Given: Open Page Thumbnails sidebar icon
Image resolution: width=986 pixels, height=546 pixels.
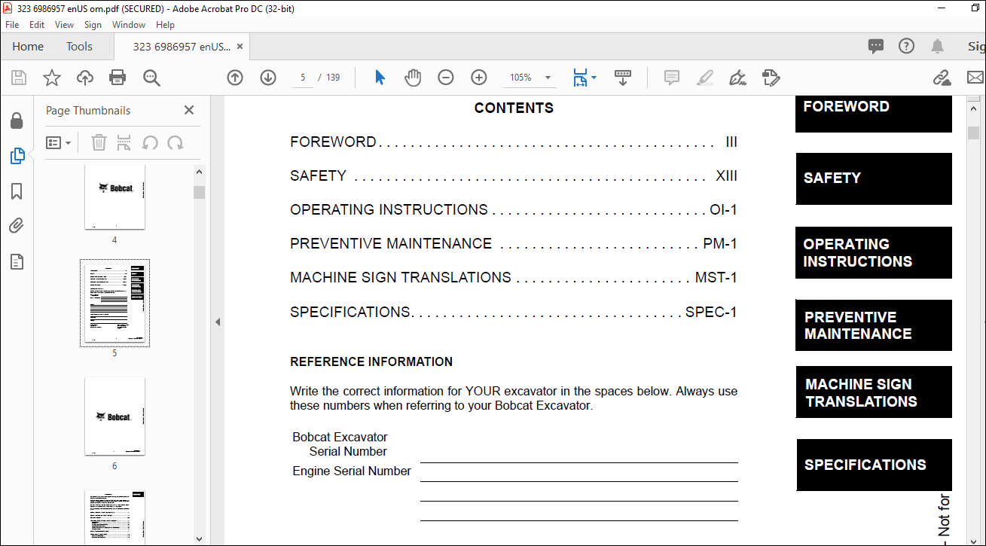Looking at the screenshot, I should [x=17, y=156].
